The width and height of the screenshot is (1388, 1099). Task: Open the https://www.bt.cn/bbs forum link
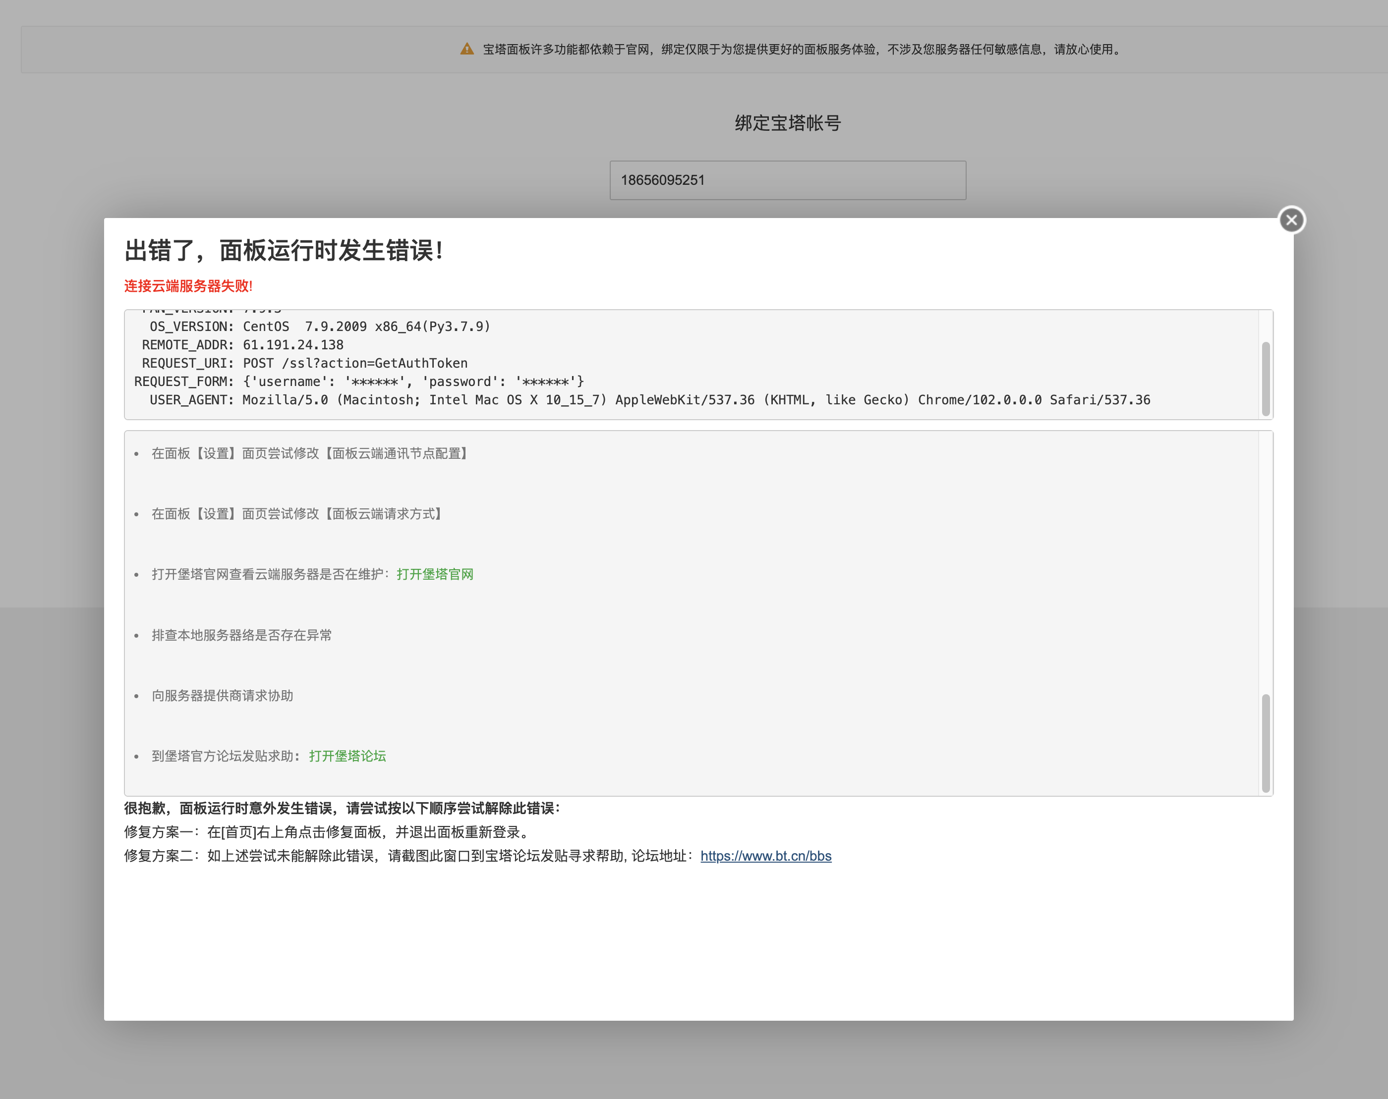click(x=765, y=856)
